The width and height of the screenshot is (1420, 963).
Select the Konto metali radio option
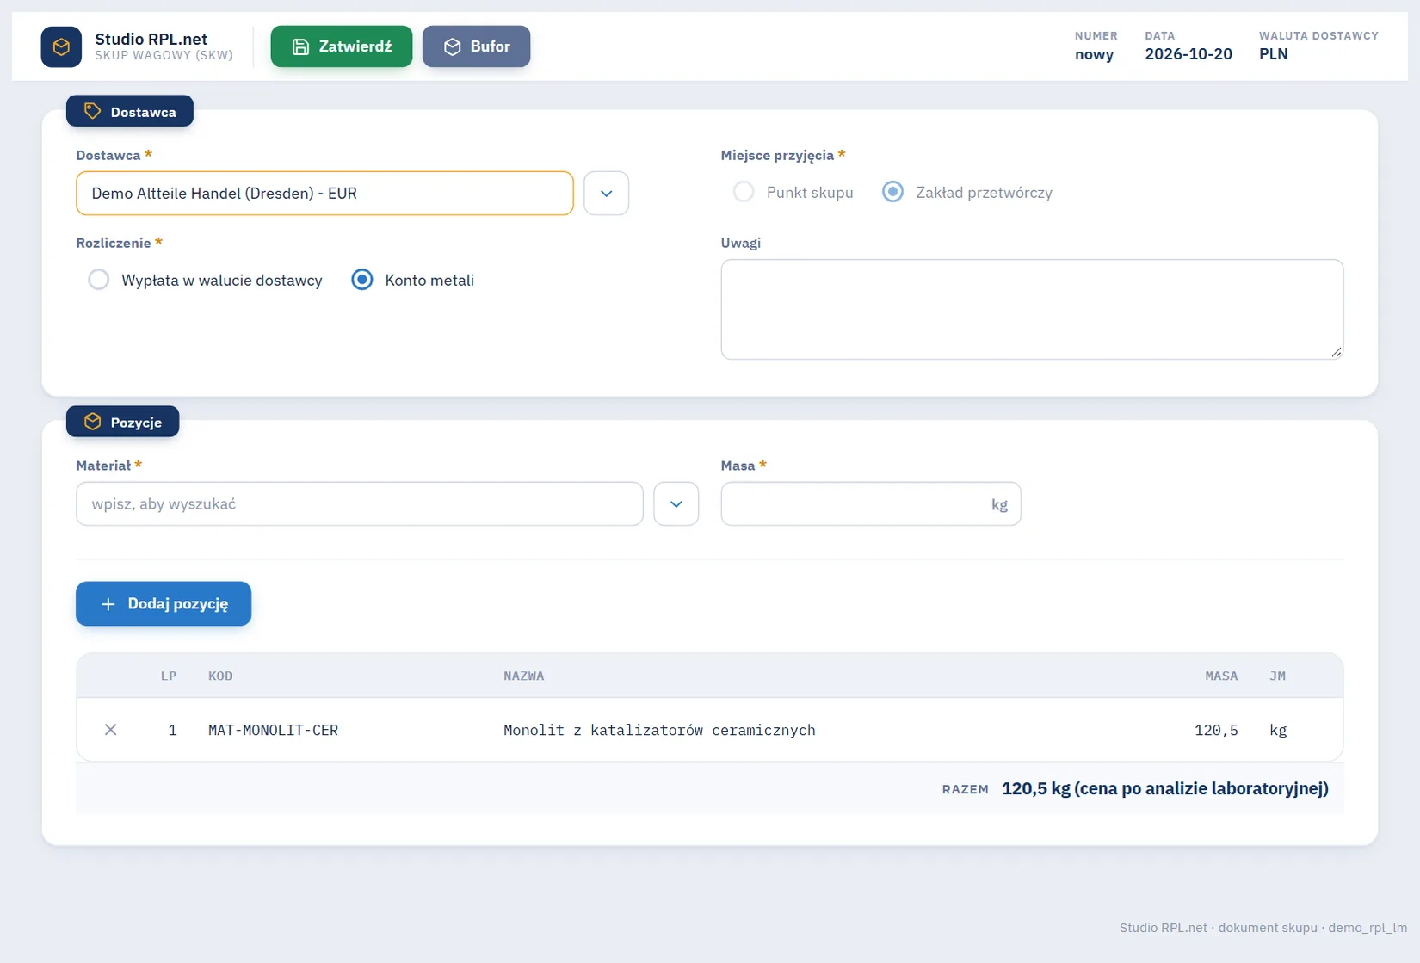pyautogui.click(x=362, y=280)
